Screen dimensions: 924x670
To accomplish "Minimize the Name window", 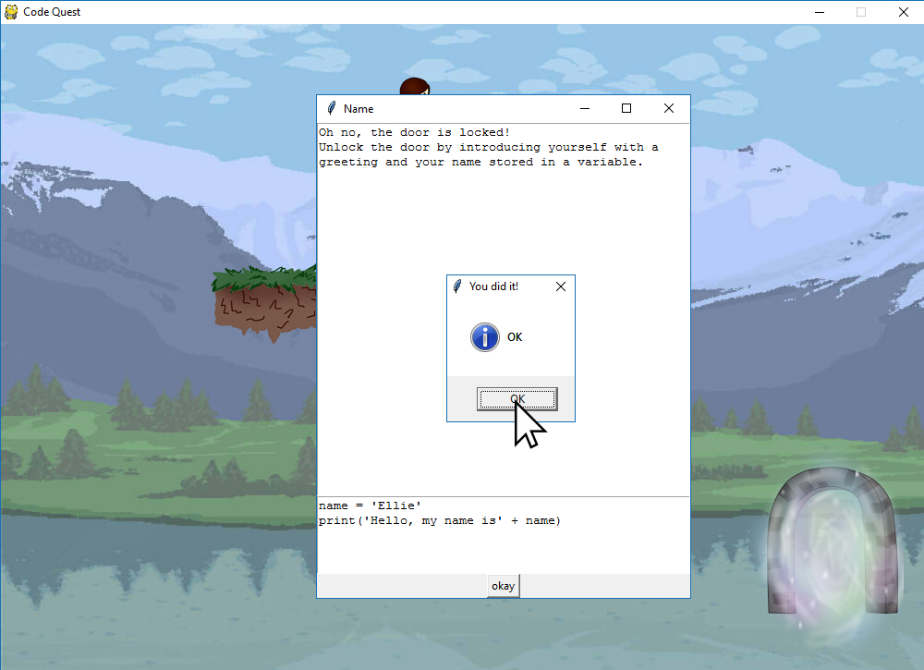I will pyautogui.click(x=585, y=108).
